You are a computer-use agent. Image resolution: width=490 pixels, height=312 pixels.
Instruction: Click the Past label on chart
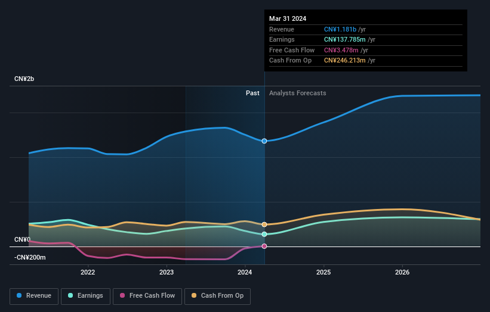[x=252, y=93]
